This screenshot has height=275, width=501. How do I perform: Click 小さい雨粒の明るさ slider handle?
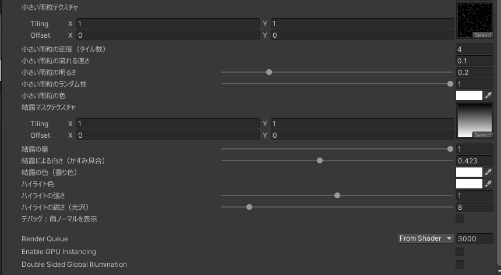click(269, 73)
